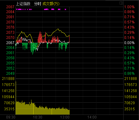The image size is (139, 120).
Task: Click the yellow average line peak
Action: (x=58, y=29)
